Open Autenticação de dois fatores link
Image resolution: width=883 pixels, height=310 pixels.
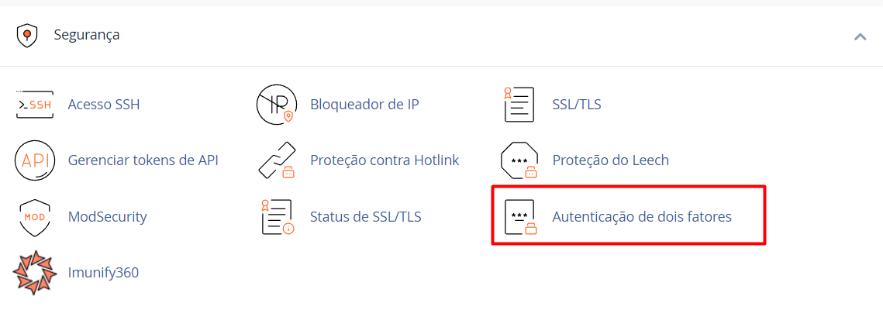click(642, 217)
